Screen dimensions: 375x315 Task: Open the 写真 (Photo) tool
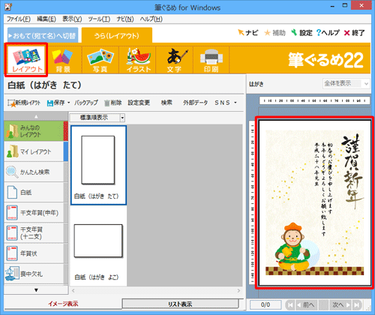[x=100, y=60]
